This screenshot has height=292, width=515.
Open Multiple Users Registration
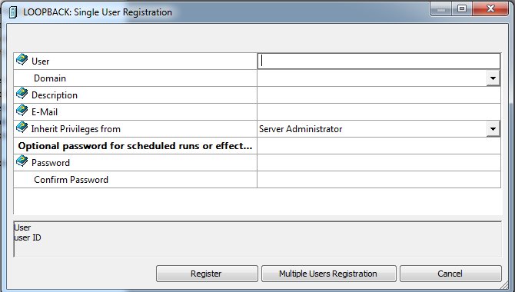point(328,274)
